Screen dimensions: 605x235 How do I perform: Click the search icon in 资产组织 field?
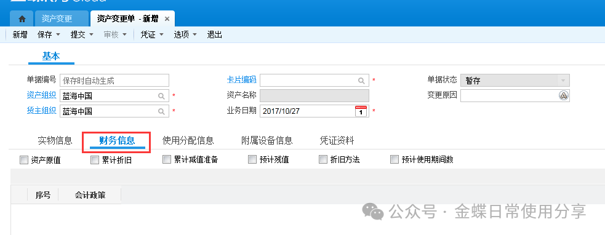(x=162, y=96)
